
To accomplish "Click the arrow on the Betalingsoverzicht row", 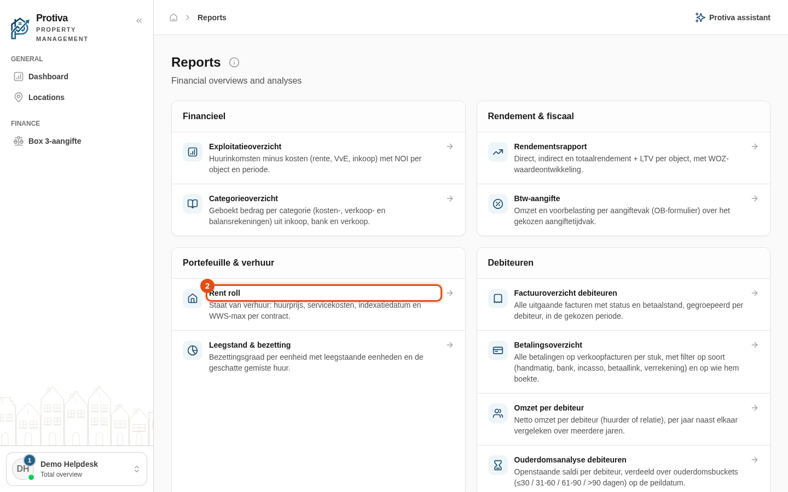I will point(755,345).
